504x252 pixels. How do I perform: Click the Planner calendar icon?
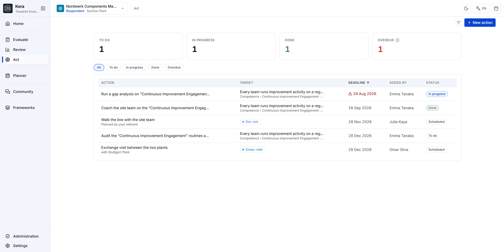click(x=8, y=76)
